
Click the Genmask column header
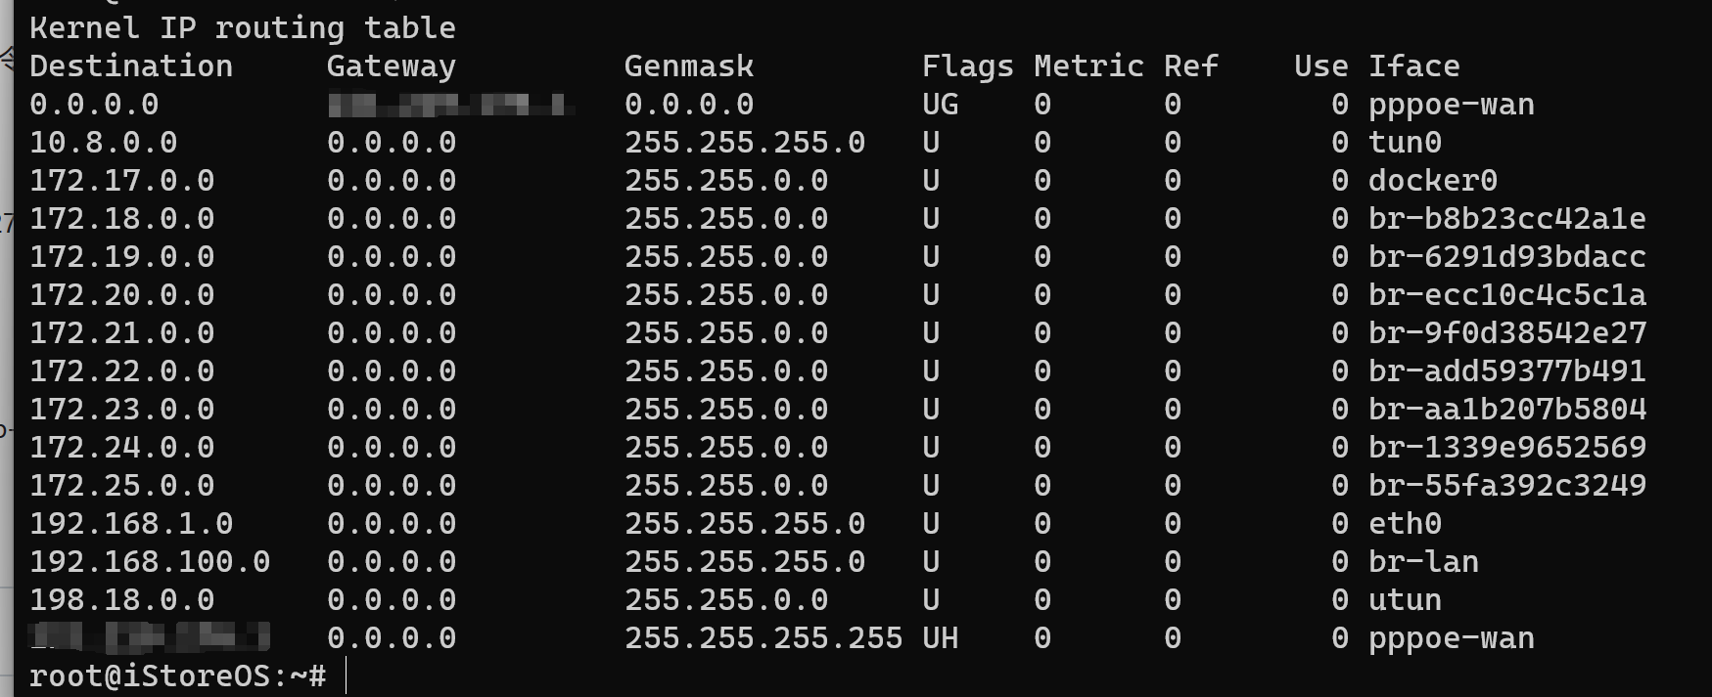(688, 65)
